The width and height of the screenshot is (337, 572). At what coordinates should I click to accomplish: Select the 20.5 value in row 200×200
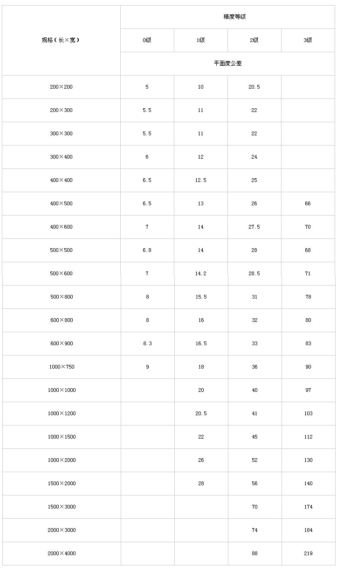pos(254,87)
